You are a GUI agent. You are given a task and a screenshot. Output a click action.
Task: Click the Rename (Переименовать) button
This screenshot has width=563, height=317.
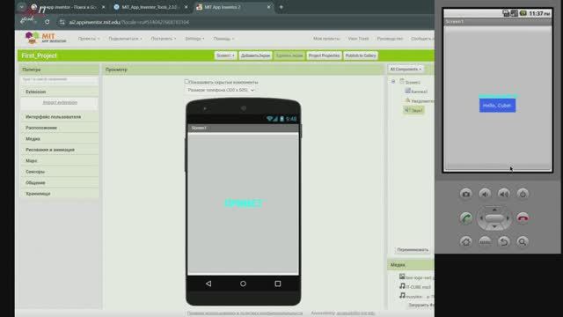click(x=413, y=249)
